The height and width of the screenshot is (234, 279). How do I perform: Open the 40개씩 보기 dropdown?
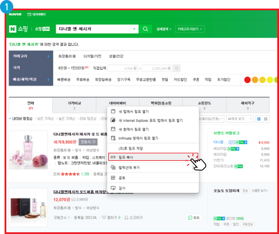click(239, 119)
